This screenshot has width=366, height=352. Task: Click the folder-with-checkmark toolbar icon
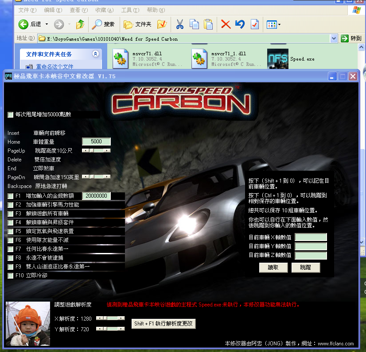click(162, 24)
